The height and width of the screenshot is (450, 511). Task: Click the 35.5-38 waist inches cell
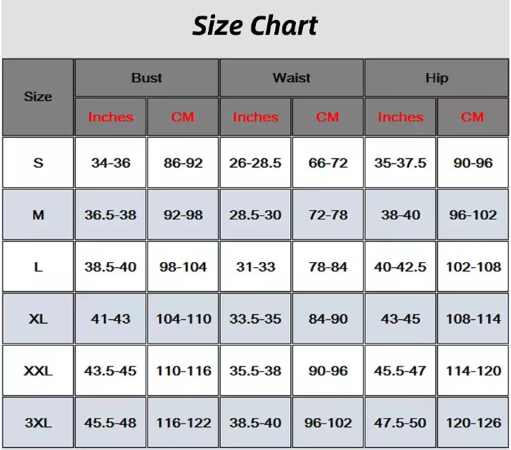point(255,371)
